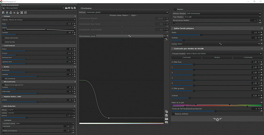Toggle the Median checkbox
This screenshot has height=135, width=264.
coord(175,9)
